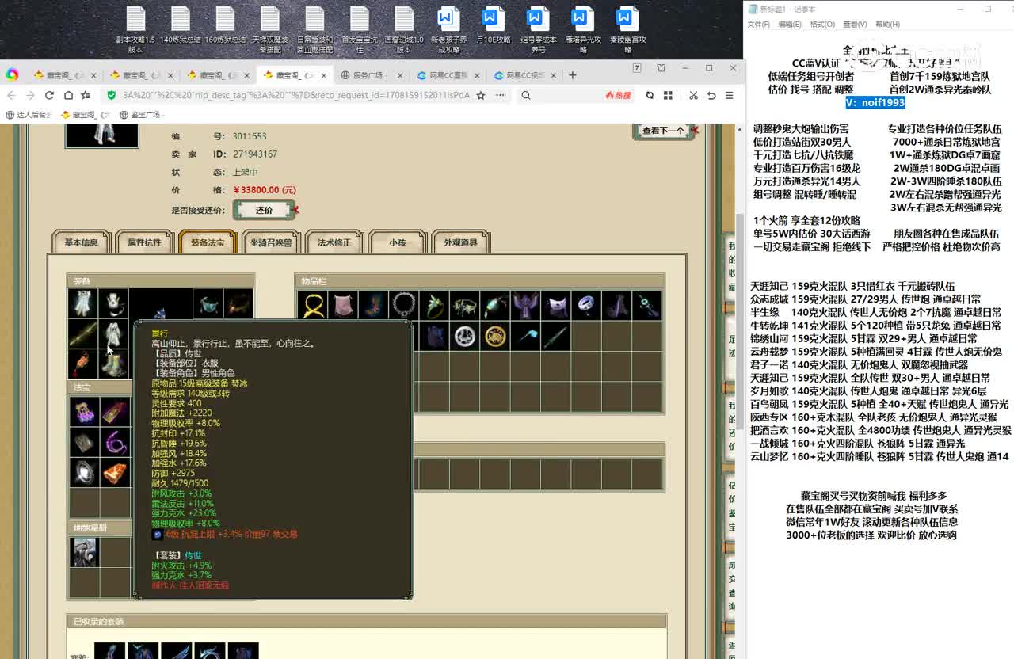The width and height of the screenshot is (1014, 659).
Task: Switch to 法术修正 tab
Action: coord(334,242)
